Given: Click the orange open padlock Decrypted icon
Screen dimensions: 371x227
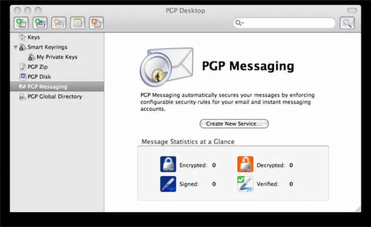Looking at the screenshot, I should 245,164.
